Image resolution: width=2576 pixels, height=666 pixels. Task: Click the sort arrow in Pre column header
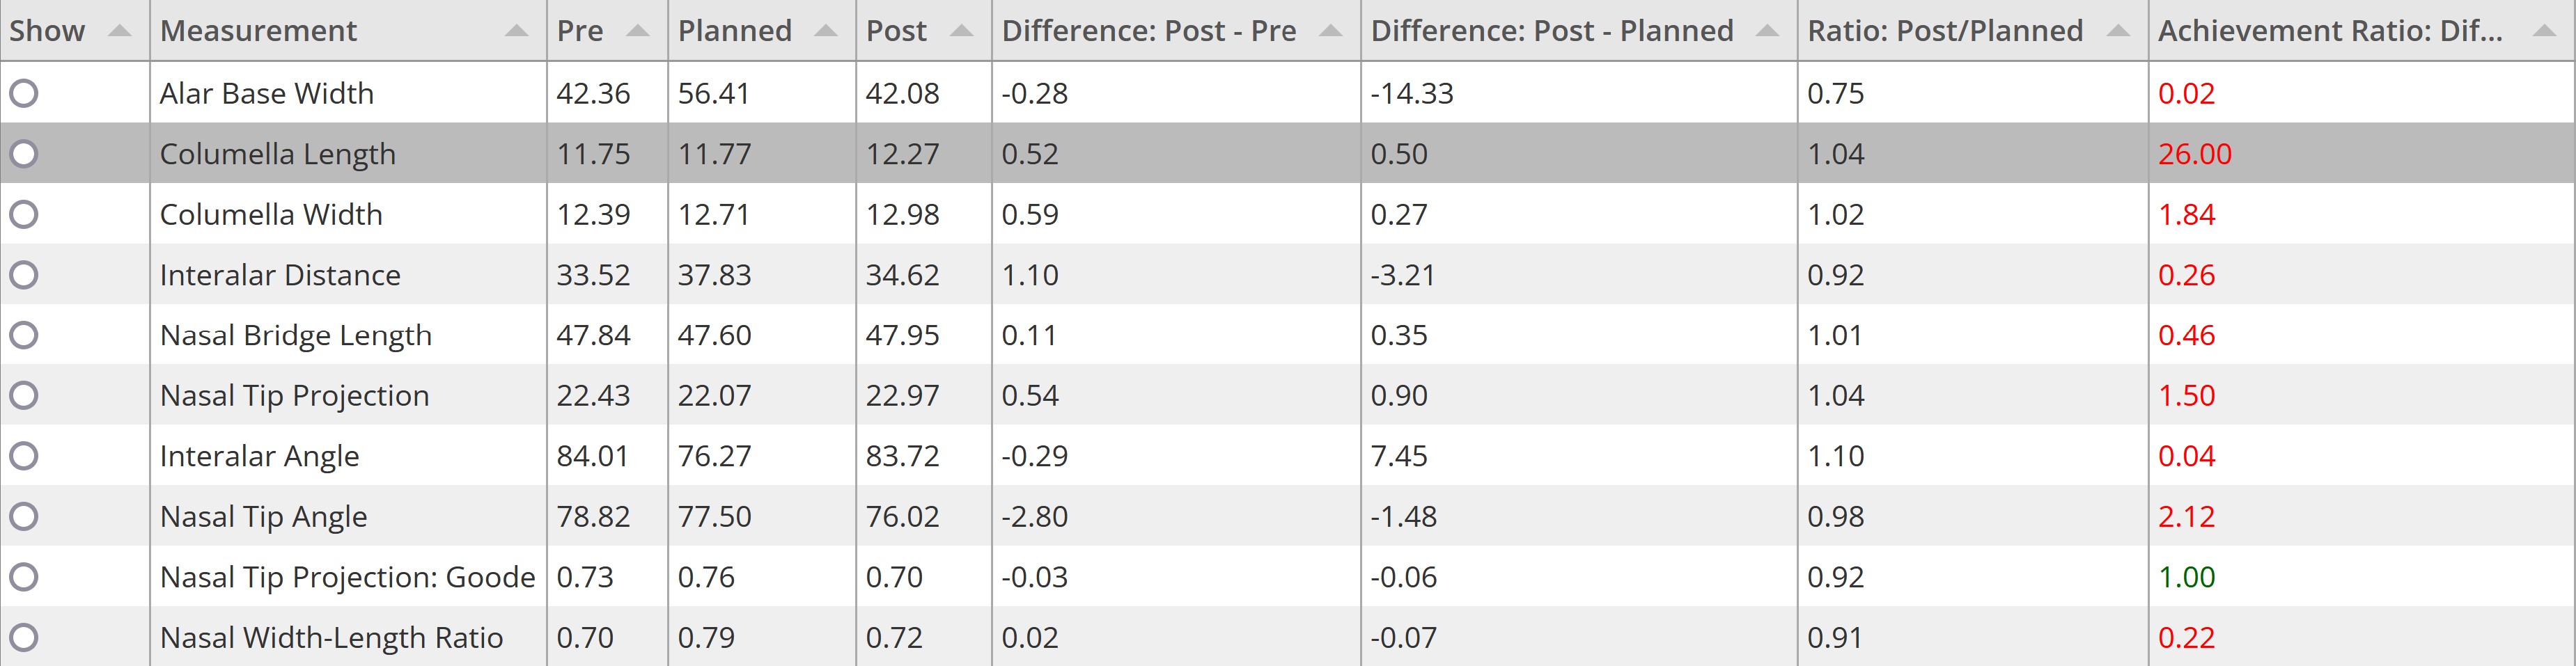(637, 31)
